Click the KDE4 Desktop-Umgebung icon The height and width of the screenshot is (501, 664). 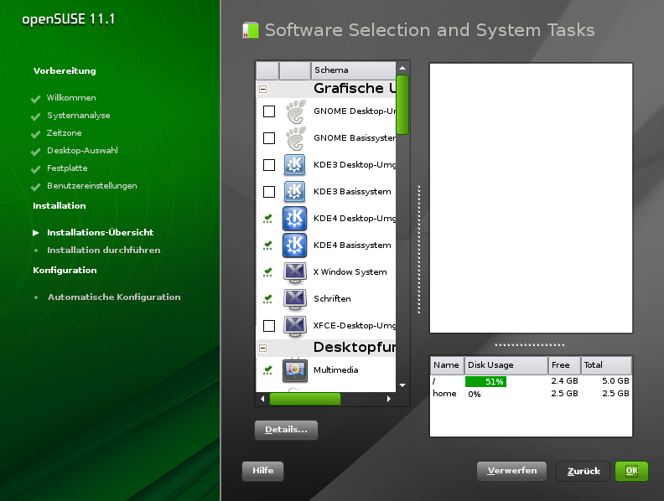click(294, 219)
